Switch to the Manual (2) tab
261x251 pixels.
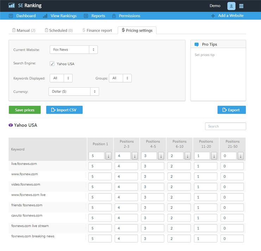24,30
